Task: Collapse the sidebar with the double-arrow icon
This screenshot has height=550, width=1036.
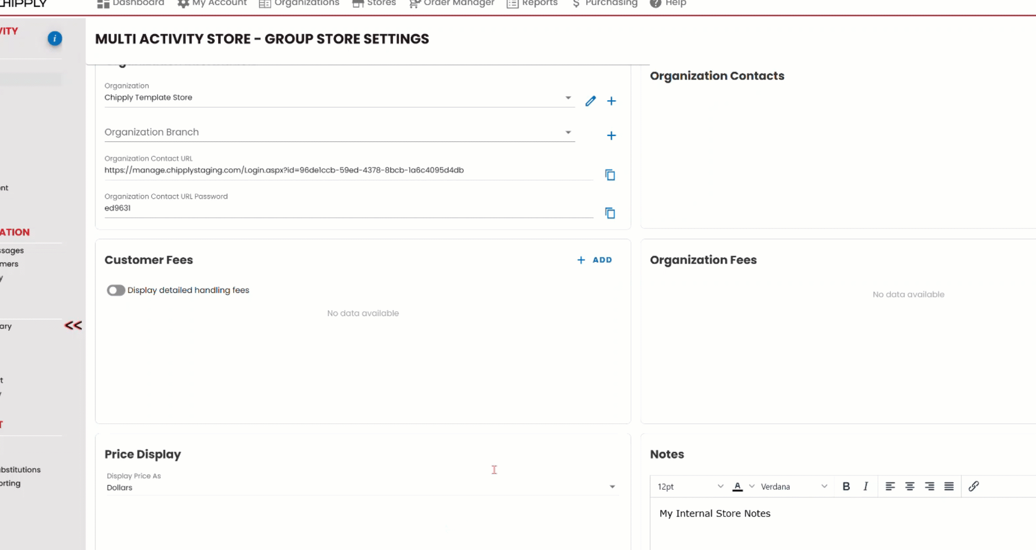Action: pos(73,325)
